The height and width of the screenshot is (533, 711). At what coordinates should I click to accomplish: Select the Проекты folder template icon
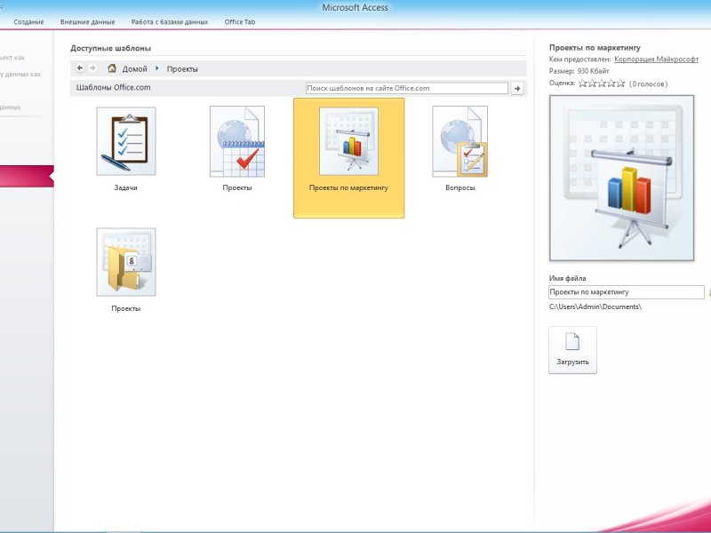126,262
